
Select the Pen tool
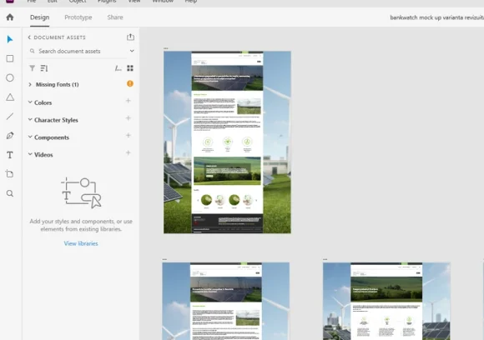tap(10, 136)
